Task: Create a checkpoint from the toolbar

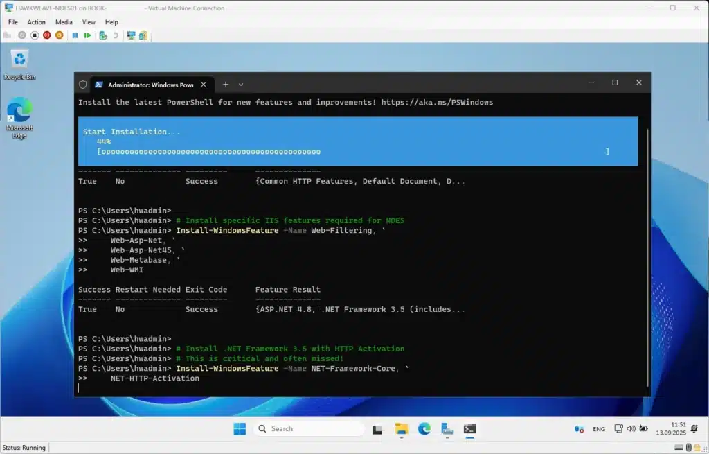Action: [x=102, y=35]
